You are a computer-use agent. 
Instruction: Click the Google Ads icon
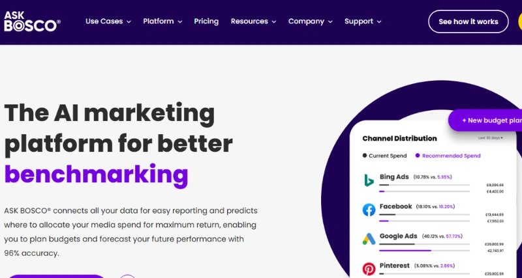click(x=369, y=240)
